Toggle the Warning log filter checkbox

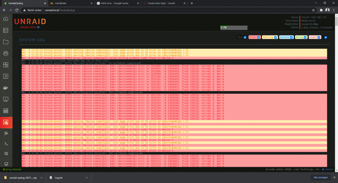(275, 37)
